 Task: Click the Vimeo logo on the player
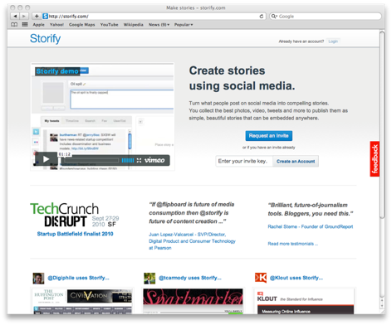[154, 160]
